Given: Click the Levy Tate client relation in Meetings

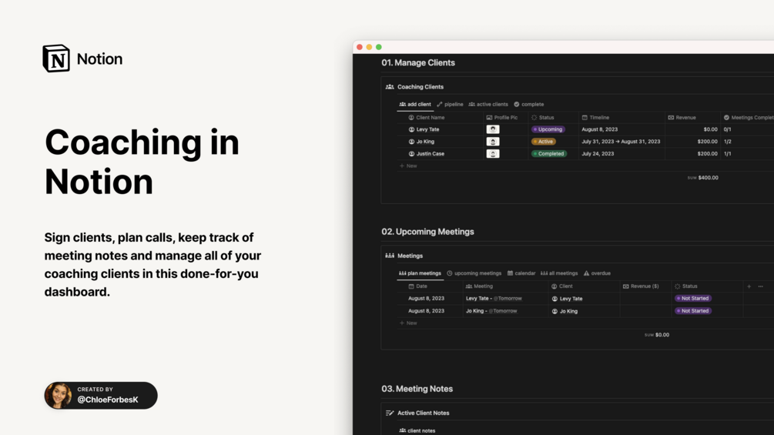Looking at the screenshot, I should tap(567, 299).
